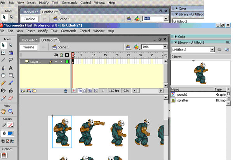This screenshot has height=160, width=233.
Task: Click the Insert Layer icon
Action: click(x=23, y=91)
